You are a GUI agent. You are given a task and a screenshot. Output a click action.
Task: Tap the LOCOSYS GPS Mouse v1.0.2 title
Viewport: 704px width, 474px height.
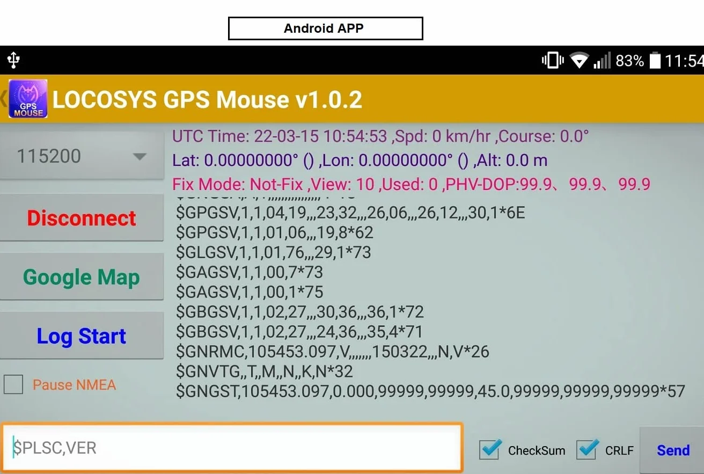coord(207,99)
